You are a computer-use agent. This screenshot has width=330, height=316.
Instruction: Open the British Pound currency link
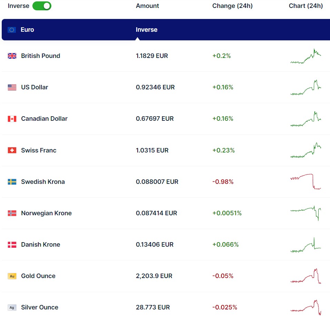(x=40, y=56)
